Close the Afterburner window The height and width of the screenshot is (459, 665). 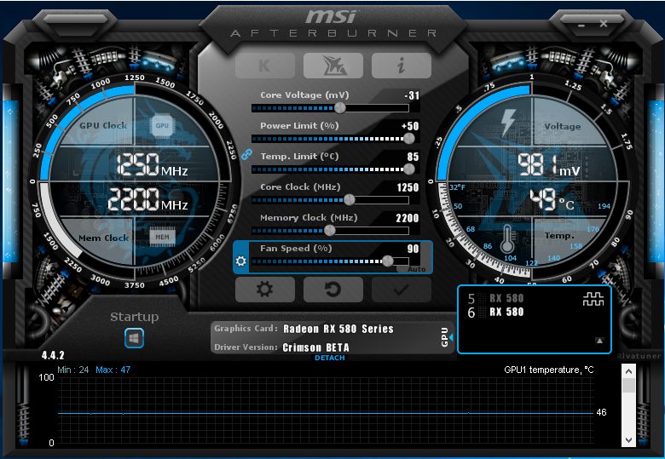604,24
